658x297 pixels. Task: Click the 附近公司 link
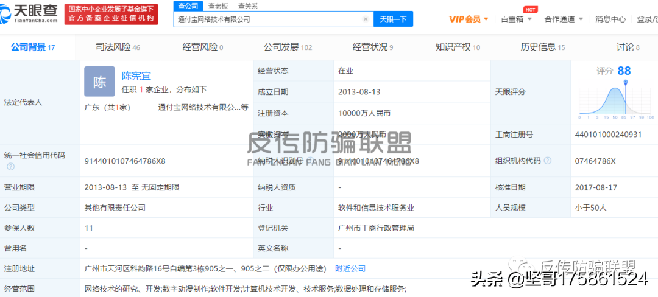[x=350, y=268]
